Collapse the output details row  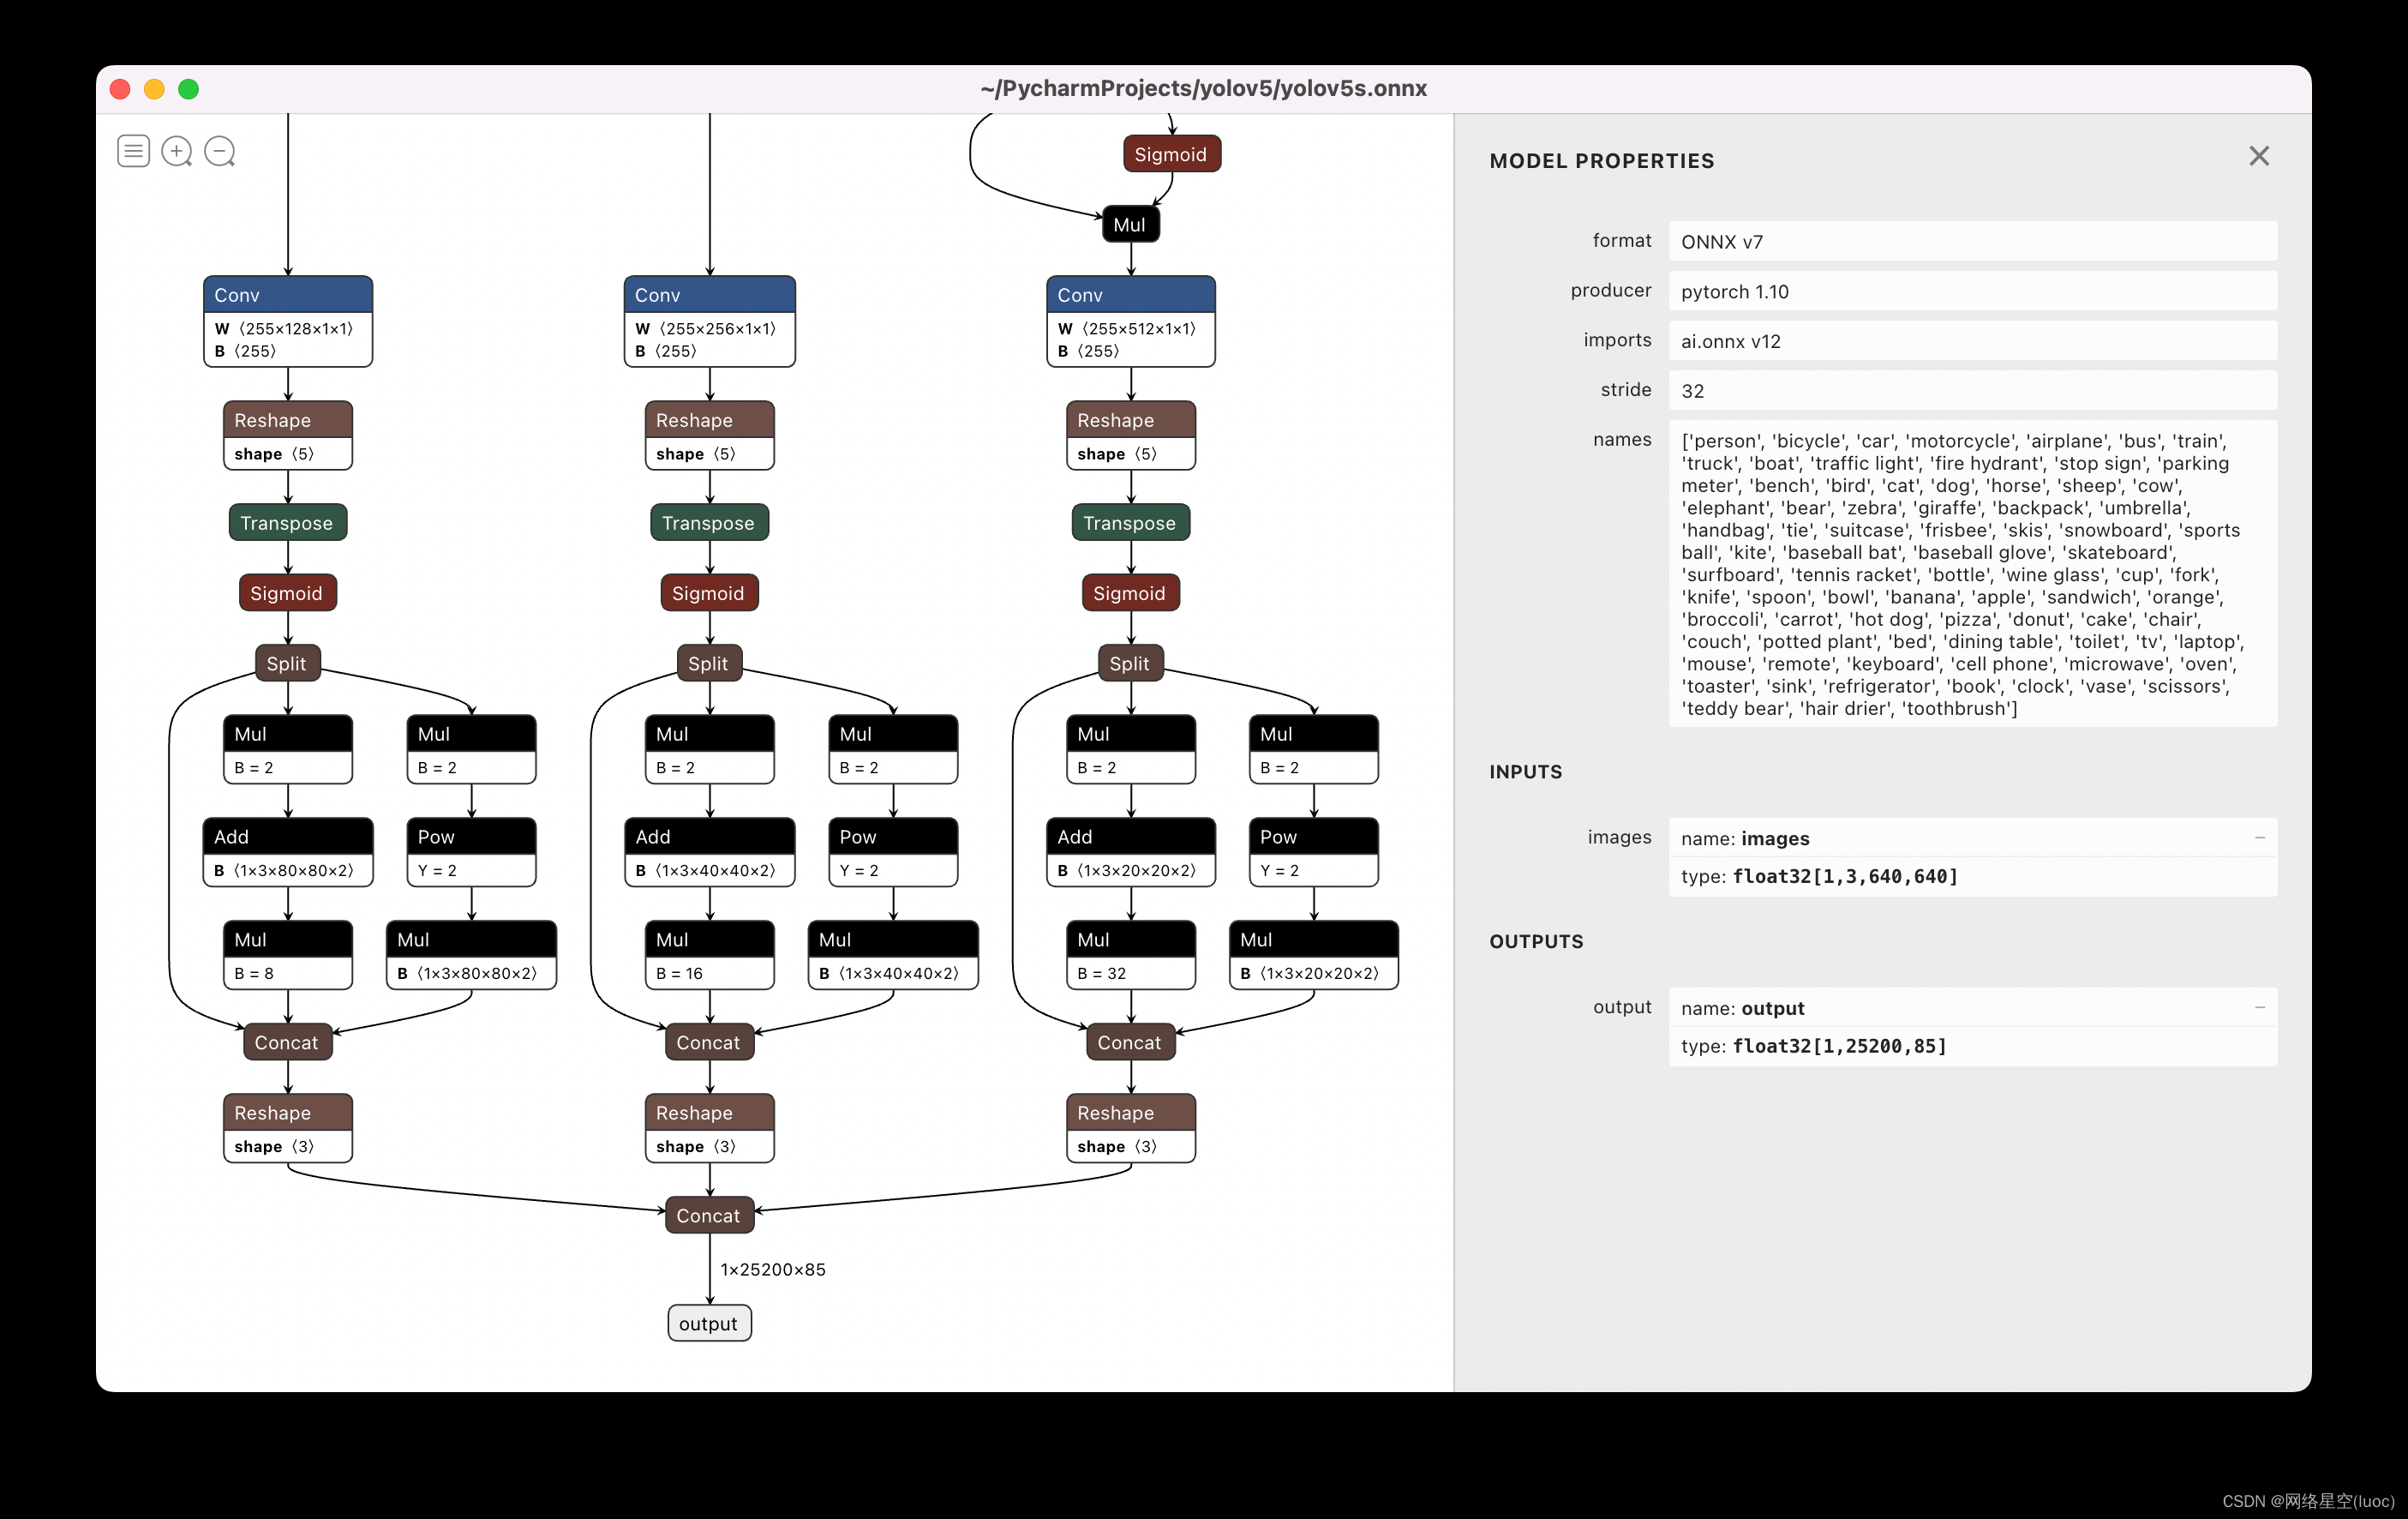pyautogui.click(x=2259, y=1007)
